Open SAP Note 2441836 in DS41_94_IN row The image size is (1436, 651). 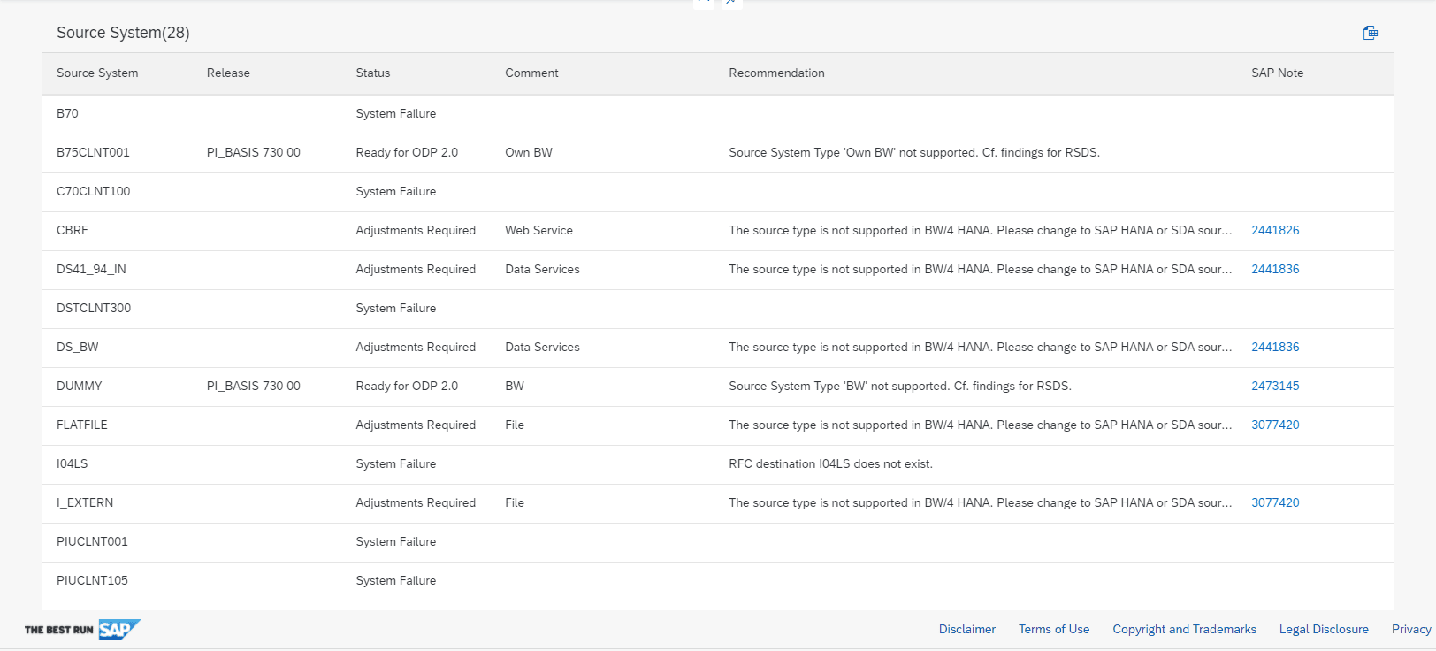(x=1274, y=269)
